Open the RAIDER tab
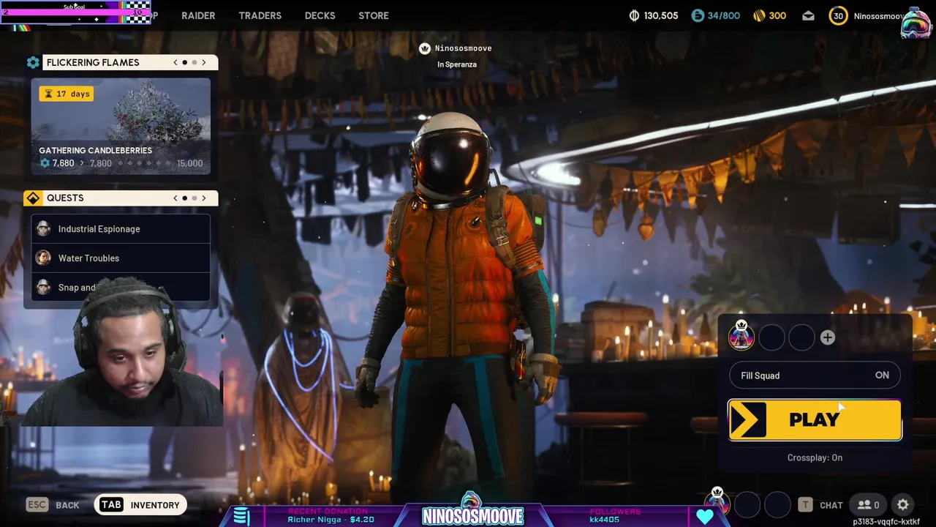This screenshot has width=936, height=527. tap(198, 15)
